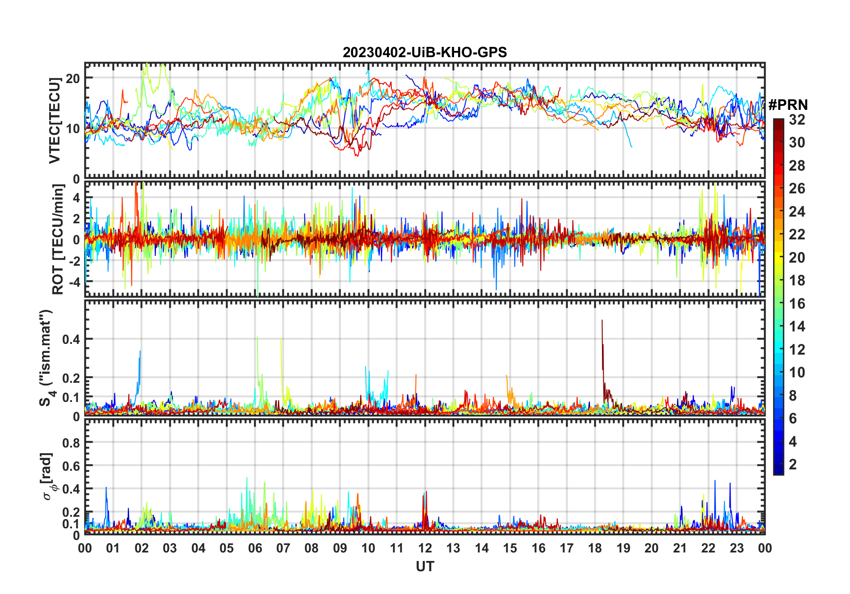The image size is (850, 594).
Task: Click the 12 tick on the UT axis
Action: pos(425,548)
